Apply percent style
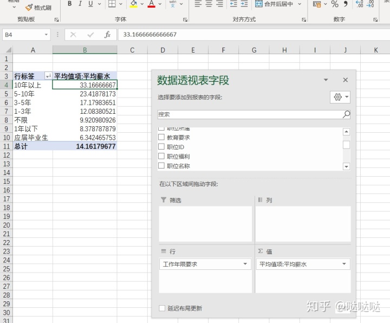The image size is (390, 323). tap(335, 4)
